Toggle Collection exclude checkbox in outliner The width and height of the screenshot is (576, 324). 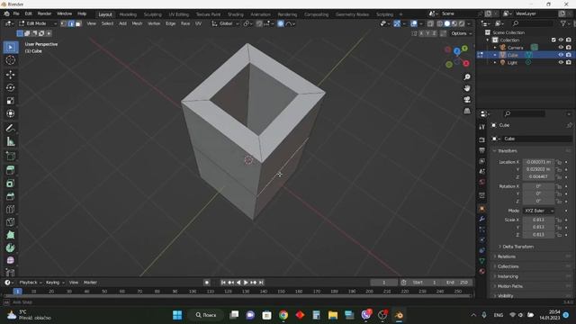pyautogui.click(x=553, y=40)
